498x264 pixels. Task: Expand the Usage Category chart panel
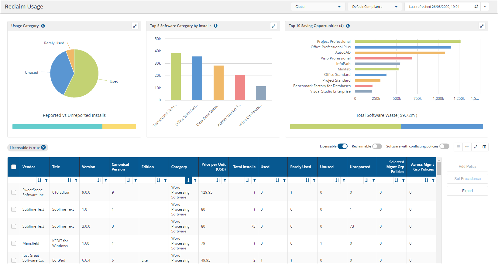[x=135, y=26]
